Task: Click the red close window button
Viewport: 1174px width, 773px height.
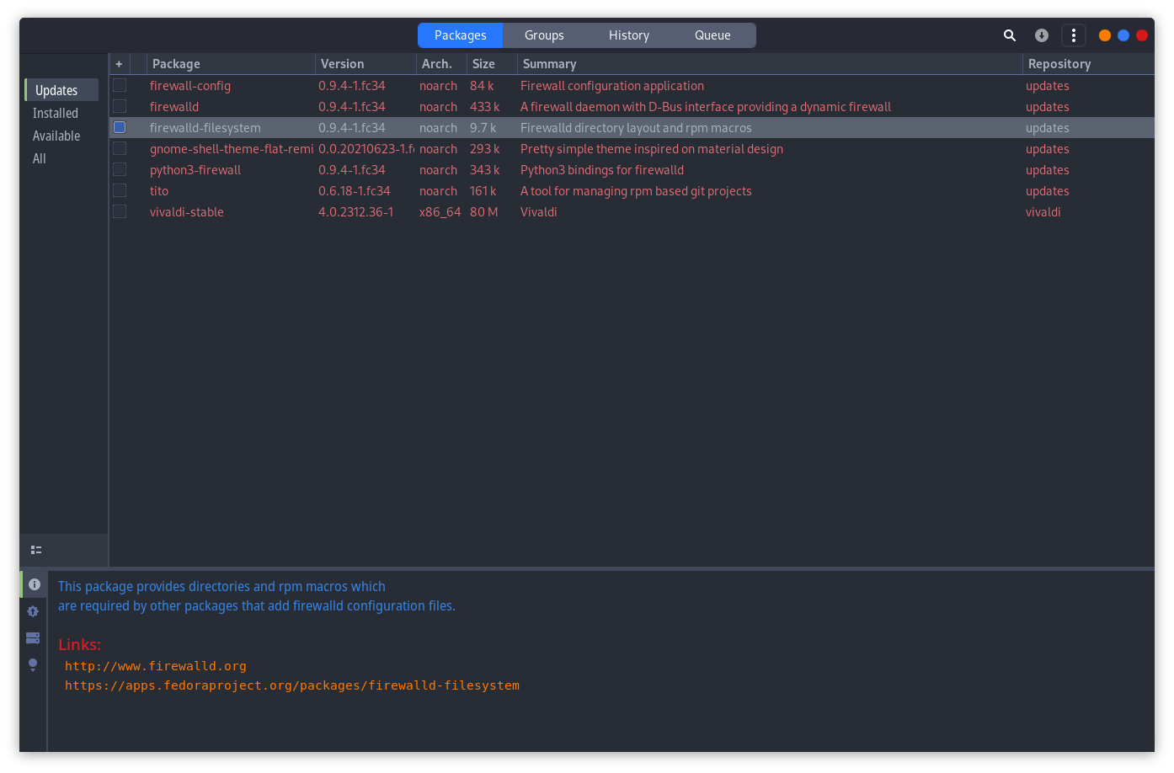Action: pyautogui.click(x=1142, y=35)
